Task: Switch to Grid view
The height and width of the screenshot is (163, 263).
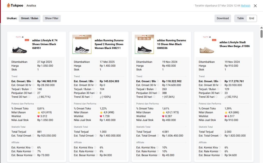Action: pos(251,18)
